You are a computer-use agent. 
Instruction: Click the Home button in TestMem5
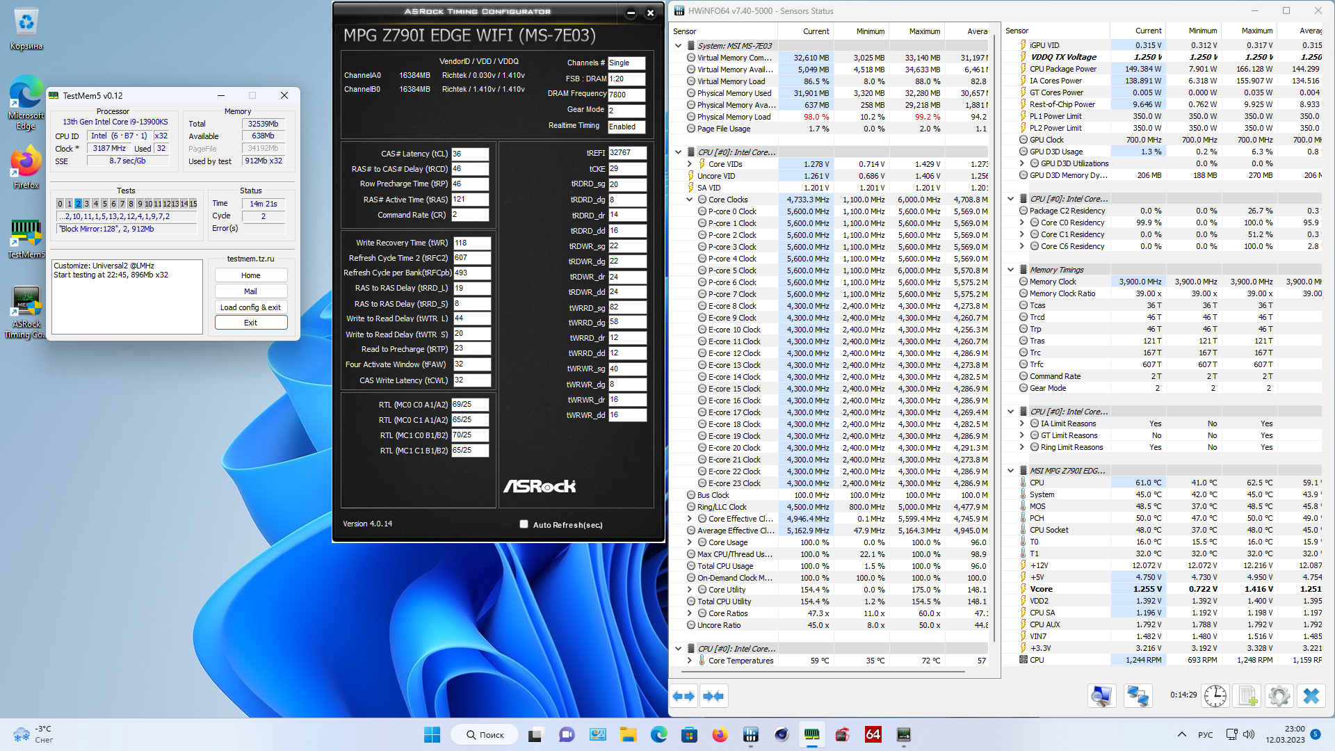[x=250, y=275]
